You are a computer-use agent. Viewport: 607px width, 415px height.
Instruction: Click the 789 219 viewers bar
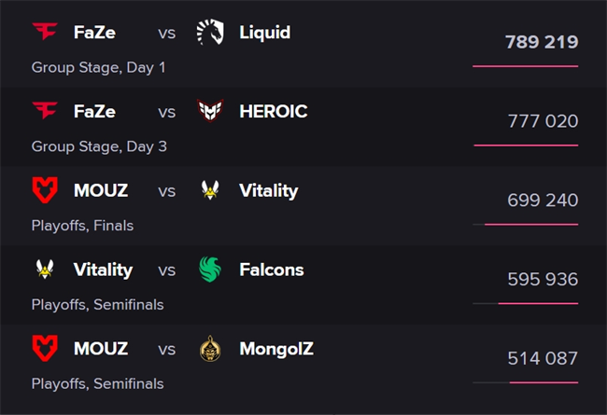click(x=526, y=66)
